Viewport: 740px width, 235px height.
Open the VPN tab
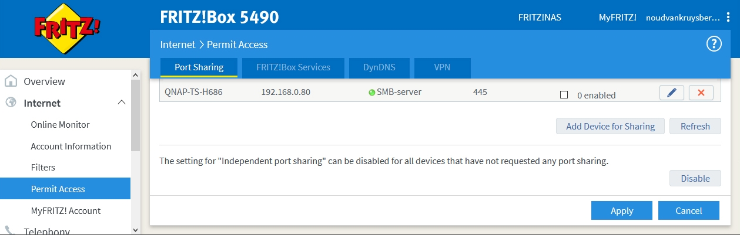click(x=442, y=67)
